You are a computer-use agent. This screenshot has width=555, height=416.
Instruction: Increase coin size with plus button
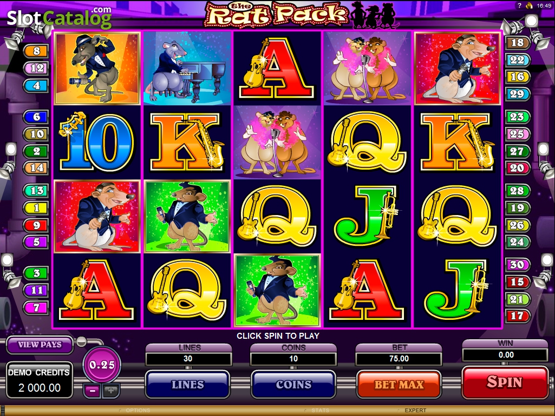click(111, 391)
